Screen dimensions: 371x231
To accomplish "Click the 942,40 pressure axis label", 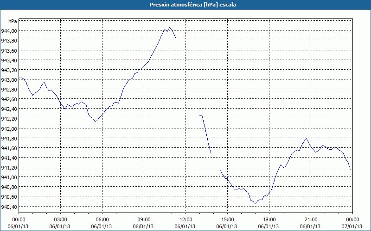I will [9, 109].
